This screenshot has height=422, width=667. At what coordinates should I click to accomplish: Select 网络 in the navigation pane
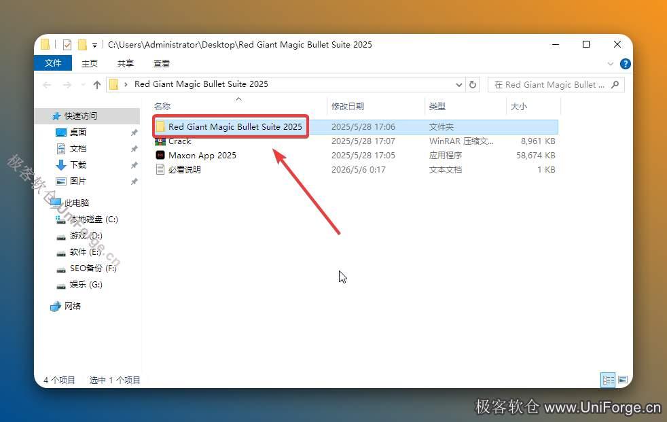pos(72,306)
